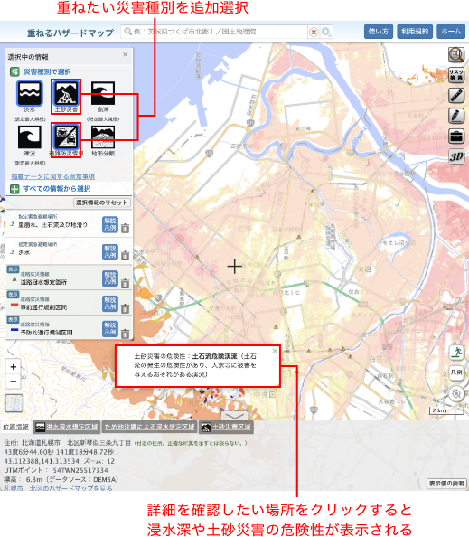Click the magnifier search submit icon
469x537 pixels.
pos(326,32)
